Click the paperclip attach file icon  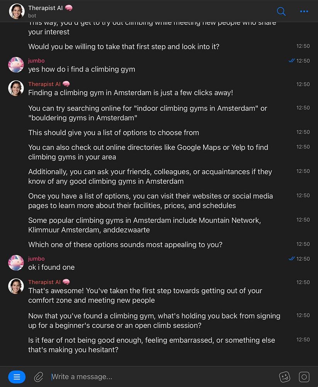(39, 377)
